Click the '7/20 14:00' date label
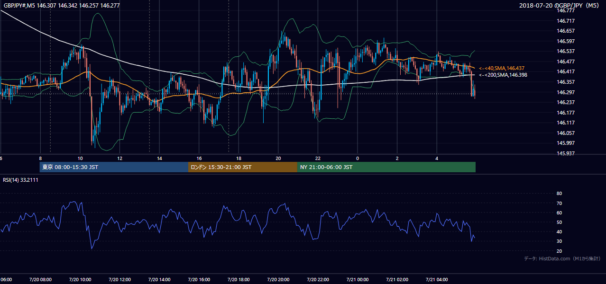Viewport: 606px width, 284px height. pyautogui.click(x=159, y=280)
